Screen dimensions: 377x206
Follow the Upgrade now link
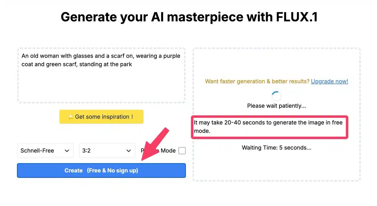coord(329,81)
